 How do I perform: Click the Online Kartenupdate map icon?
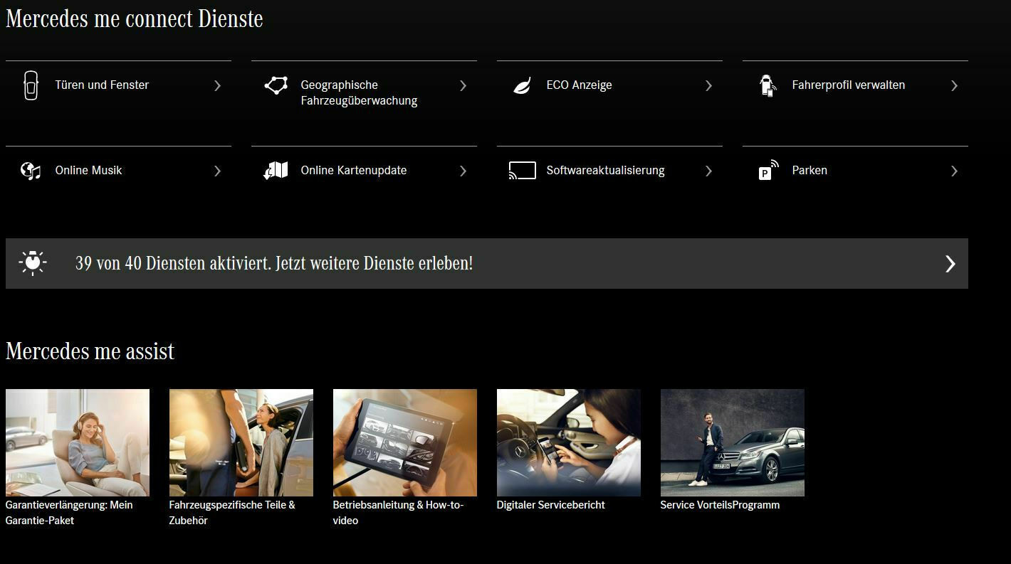pos(276,171)
